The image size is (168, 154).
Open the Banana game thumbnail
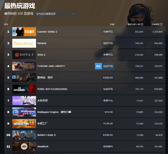tap(24, 43)
